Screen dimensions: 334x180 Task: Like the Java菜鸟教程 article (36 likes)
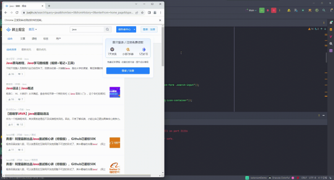pyautogui.click(x=11, y=74)
